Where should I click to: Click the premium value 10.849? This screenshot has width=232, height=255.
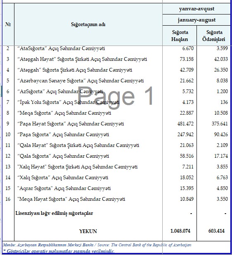coord(187,199)
